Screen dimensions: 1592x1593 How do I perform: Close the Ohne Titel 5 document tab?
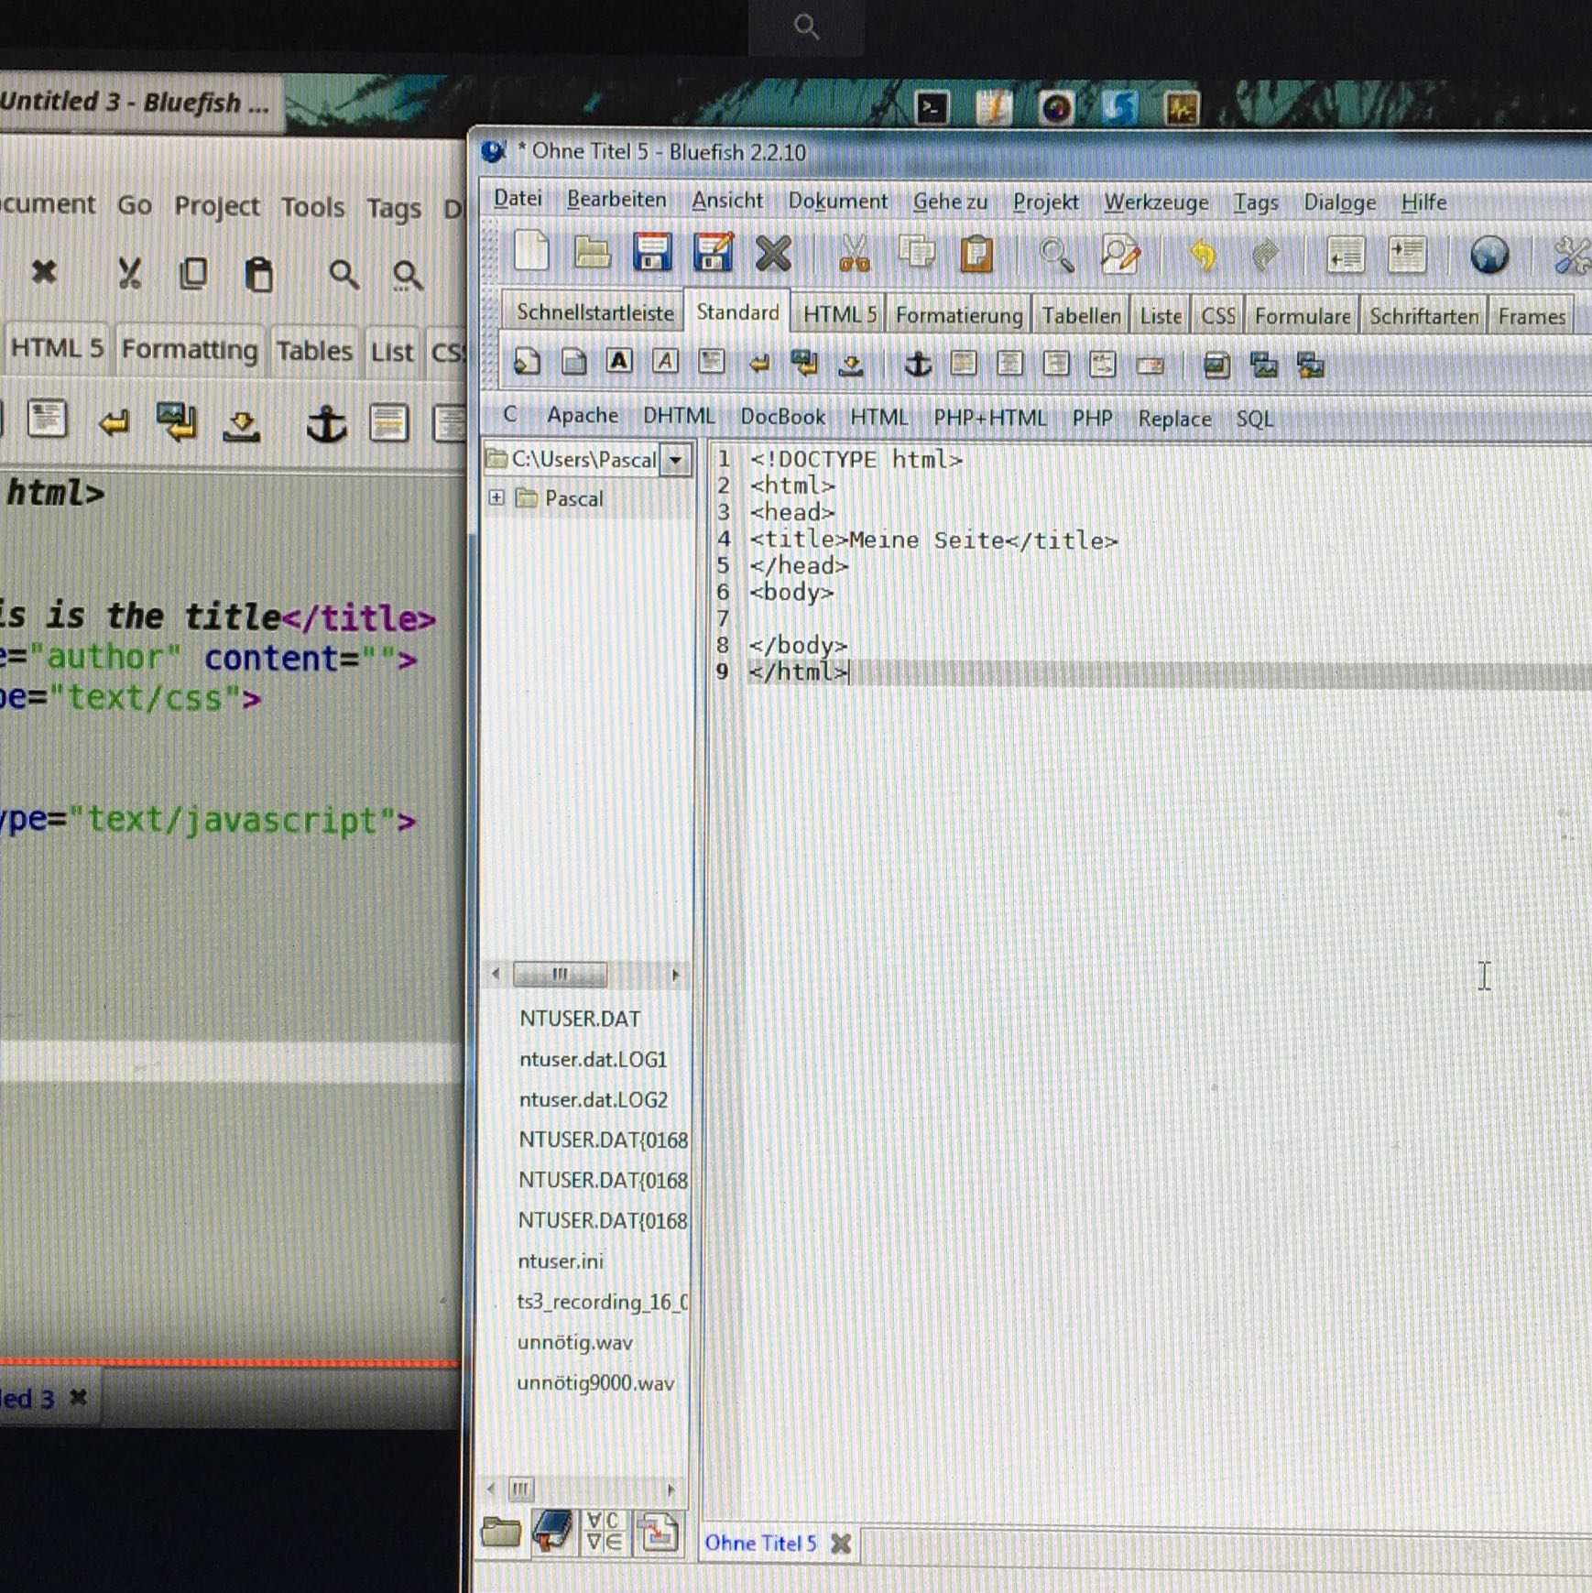(x=841, y=1544)
